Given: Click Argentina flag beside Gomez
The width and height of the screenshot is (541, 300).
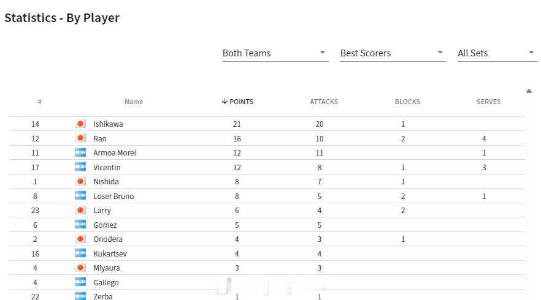Looking at the screenshot, I should (80, 225).
